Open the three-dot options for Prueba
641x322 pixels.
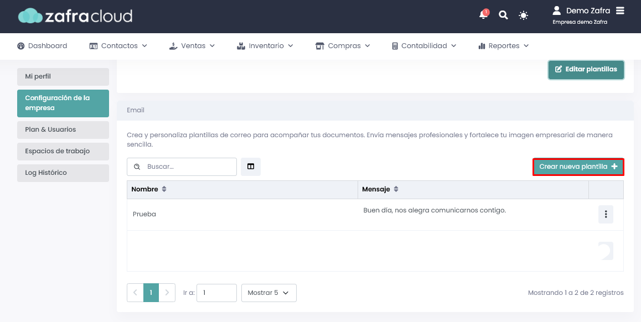click(606, 214)
